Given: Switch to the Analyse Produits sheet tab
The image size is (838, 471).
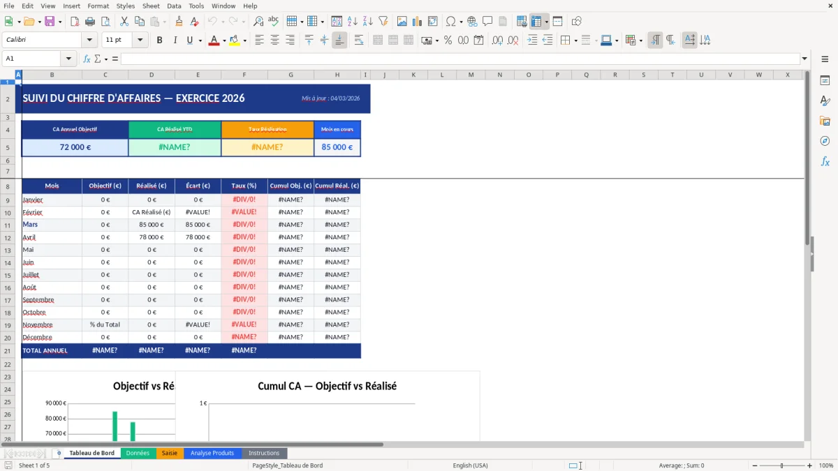Looking at the screenshot, I should (x=212, y=454).
